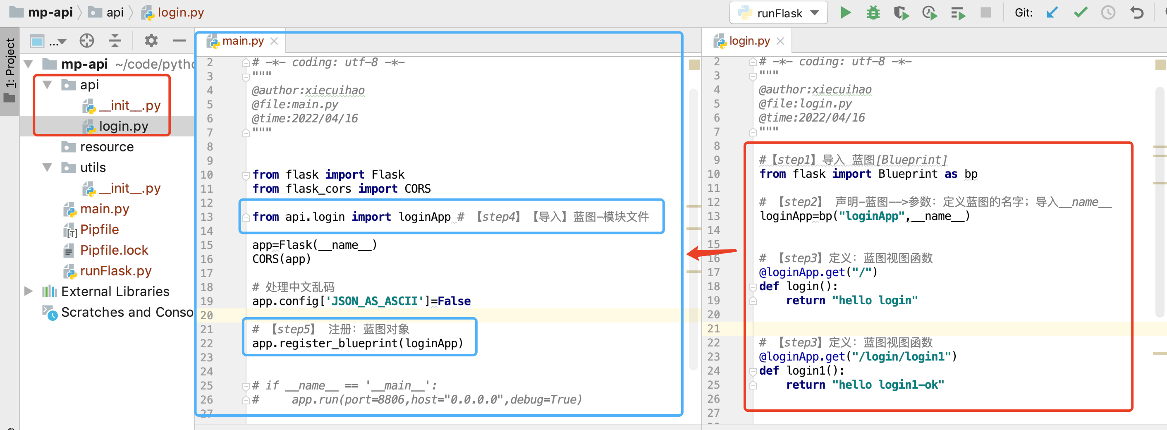
Task: Open project panel gear settings
Action: coord(151,41)
